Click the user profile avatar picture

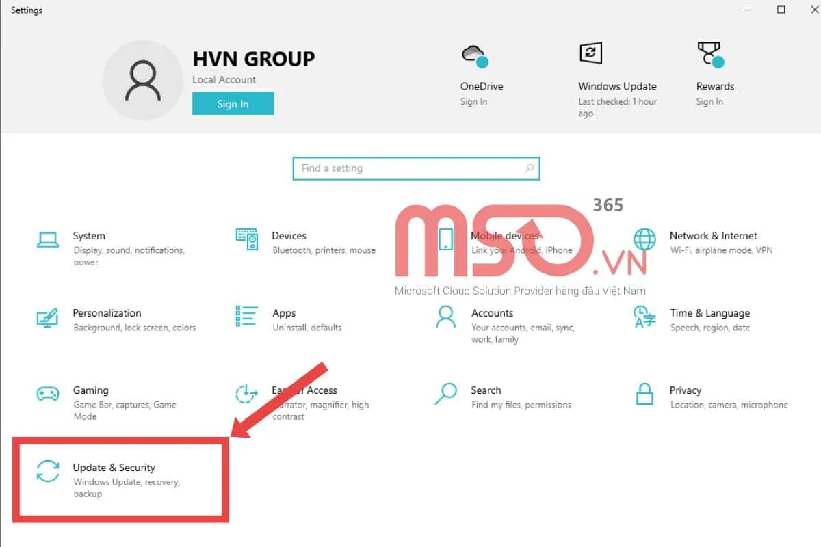pyautogui.click(x=144, y=79)
